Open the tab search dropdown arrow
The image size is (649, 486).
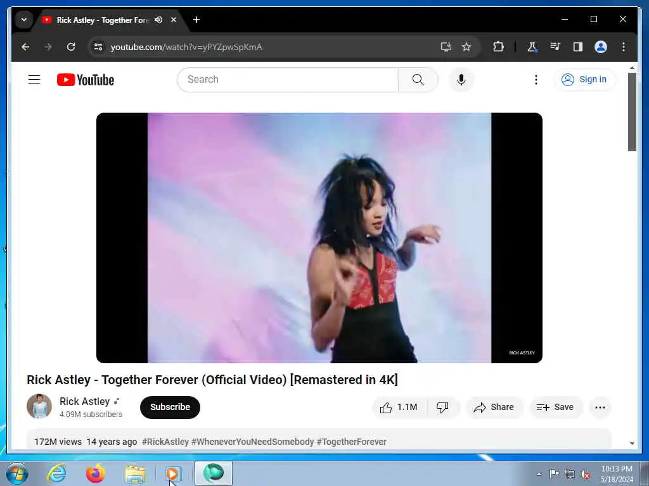point(24,20)
